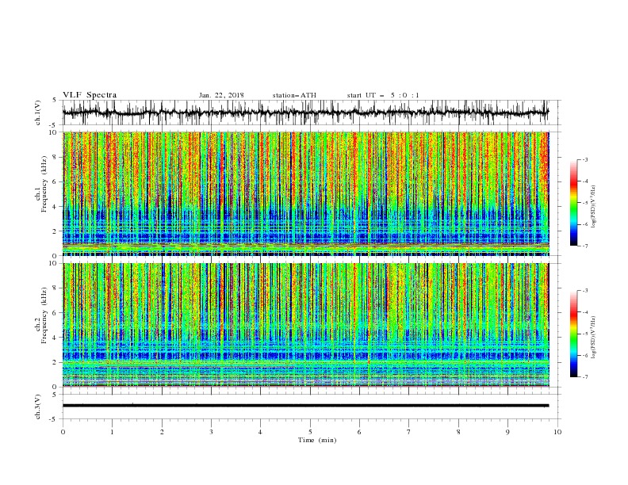Click the "9" tick on the time axis
This screenshot has width=628, height=485.
tap(507, 432)
